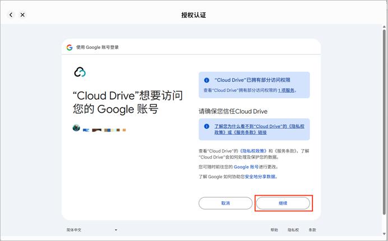
Task: Click the Cloud Drive cloud app icon
Action: coord(80,72)
